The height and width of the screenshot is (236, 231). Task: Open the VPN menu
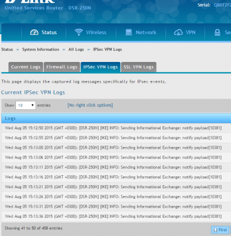coord(185,32)
